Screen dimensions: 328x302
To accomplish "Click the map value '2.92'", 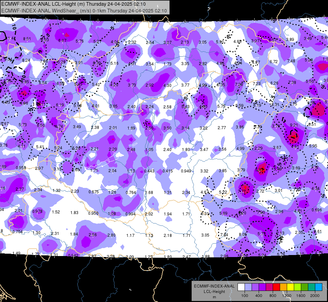I will 149,85.
